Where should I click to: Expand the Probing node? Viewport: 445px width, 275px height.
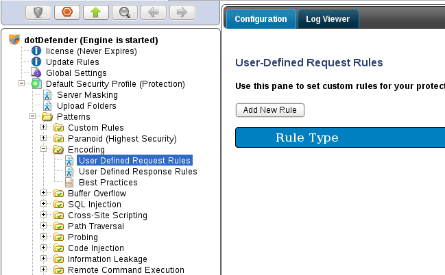pyautogui.click(x=43, y=237)
